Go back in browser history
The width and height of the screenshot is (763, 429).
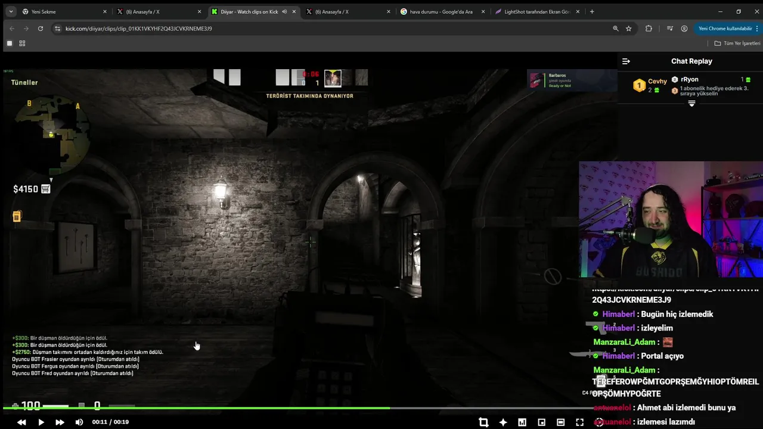[12, 28]
